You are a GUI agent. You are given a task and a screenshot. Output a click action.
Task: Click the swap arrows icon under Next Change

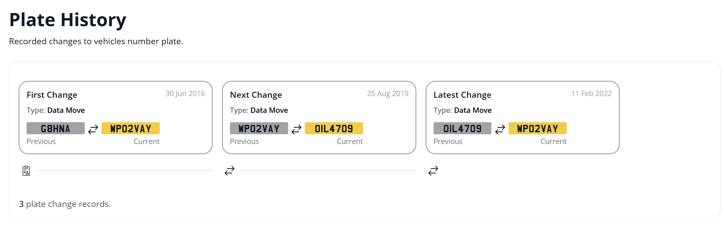pyautogui.click(x=230, y=171)
